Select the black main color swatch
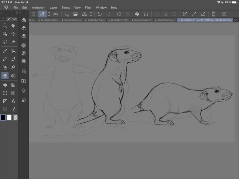Viewport: 239px width, 179px height. [3, 117]
